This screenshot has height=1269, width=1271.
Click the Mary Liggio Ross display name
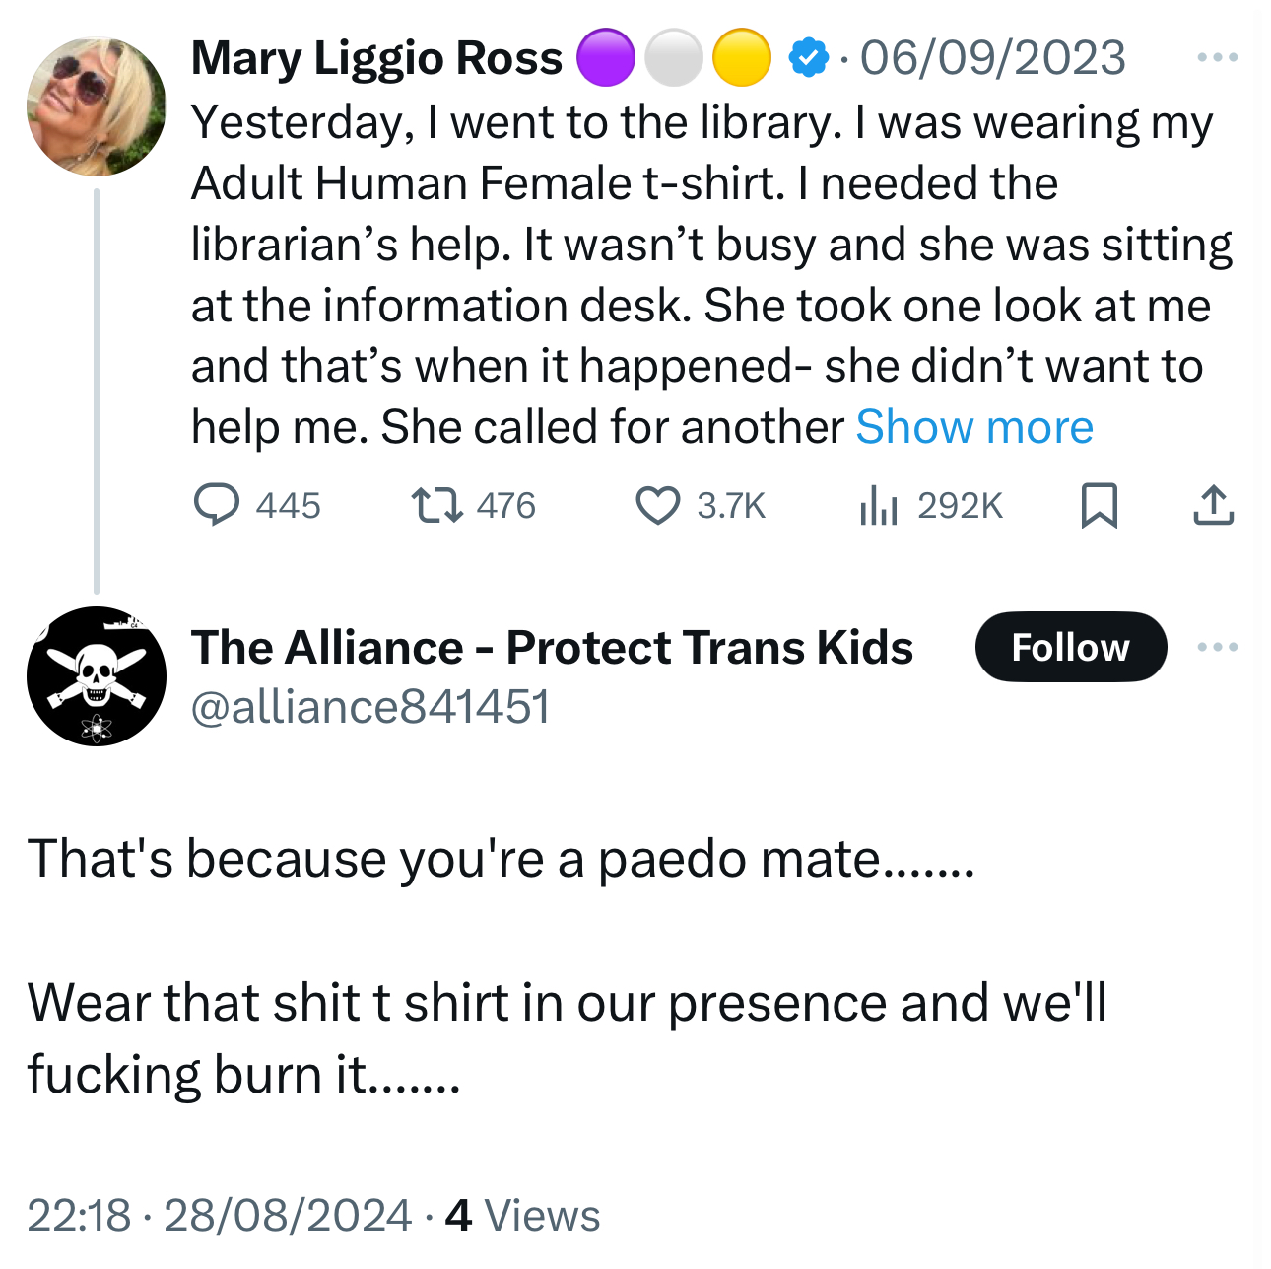click(376, 58)
